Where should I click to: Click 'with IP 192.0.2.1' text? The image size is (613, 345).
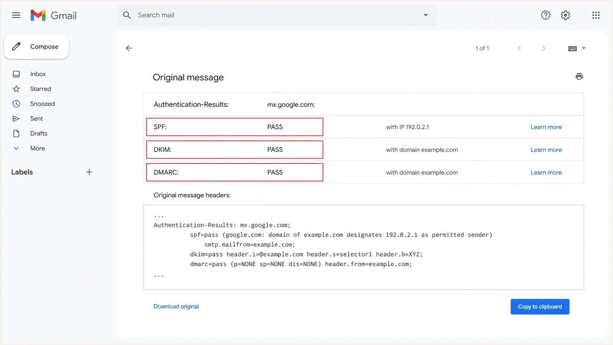(x=407, y=127)
